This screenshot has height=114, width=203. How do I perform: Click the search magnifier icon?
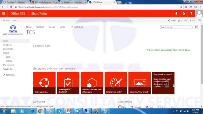click(196, 27)
